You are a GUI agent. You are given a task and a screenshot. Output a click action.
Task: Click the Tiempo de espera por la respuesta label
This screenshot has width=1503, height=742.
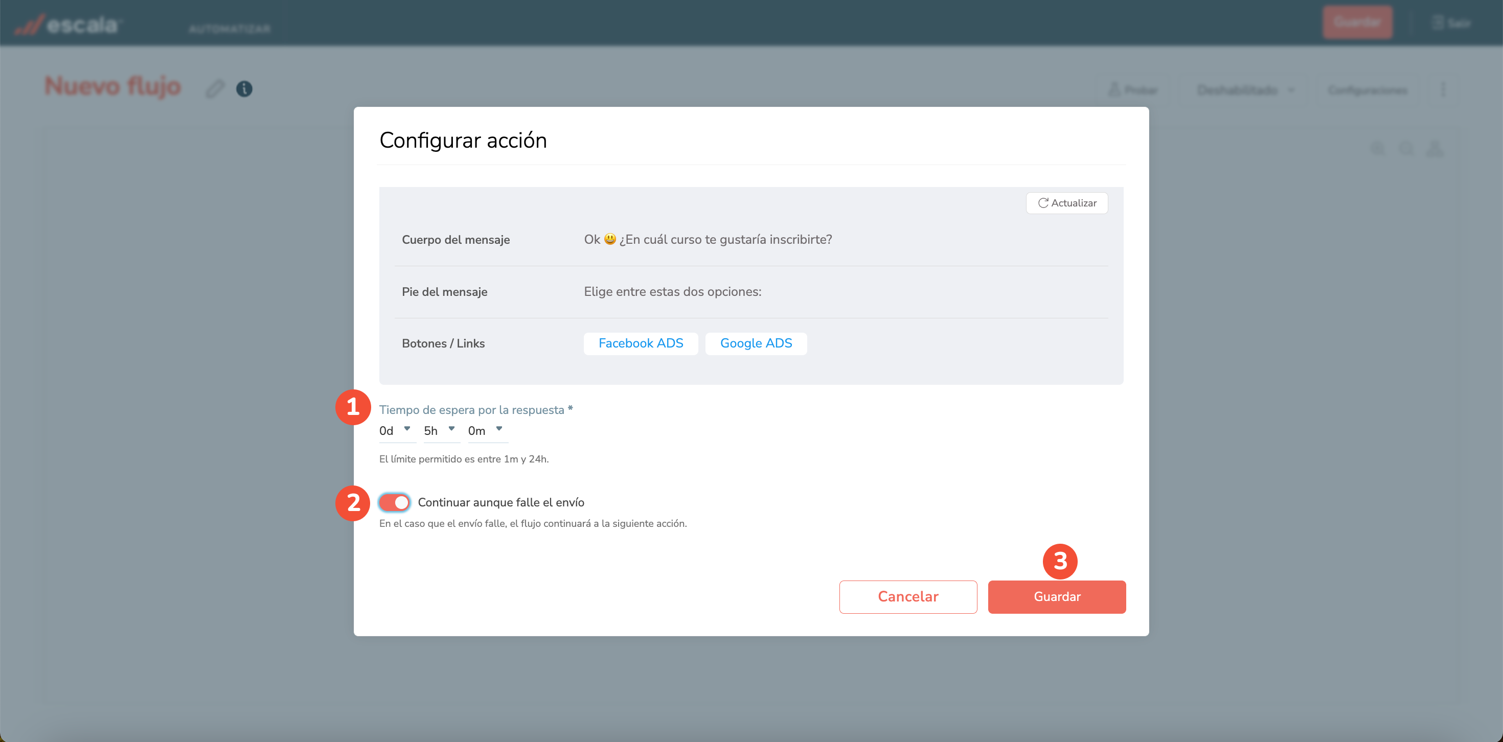[x=475, y=410]
